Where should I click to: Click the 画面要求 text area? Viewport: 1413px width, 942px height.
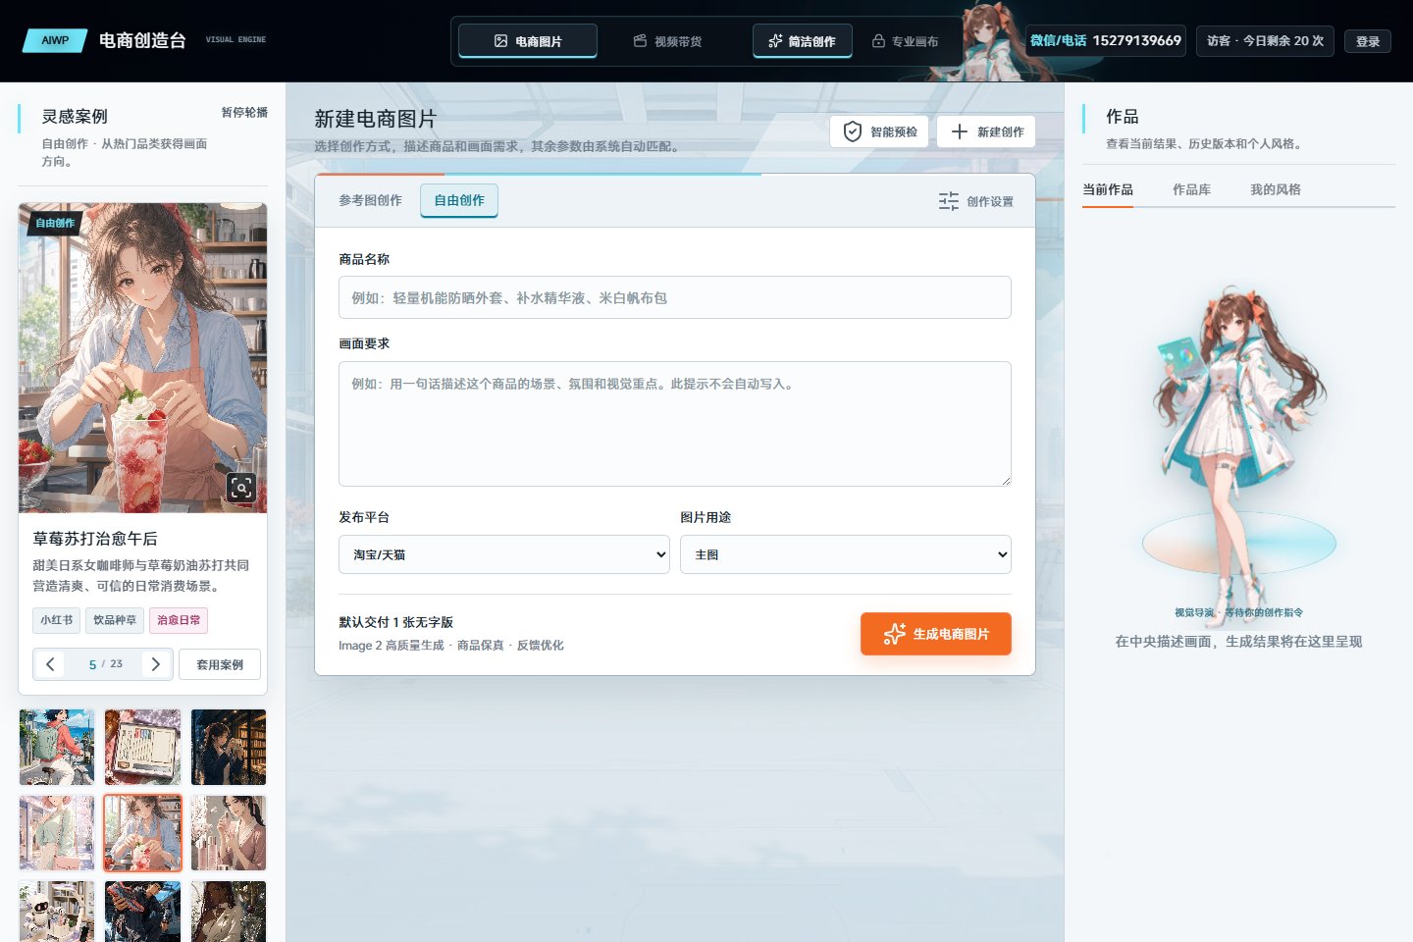pos(675,424)
